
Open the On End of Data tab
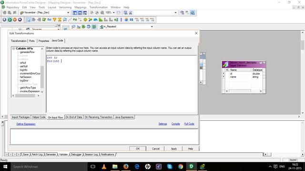pyautogui.click(x=74, y=117)
